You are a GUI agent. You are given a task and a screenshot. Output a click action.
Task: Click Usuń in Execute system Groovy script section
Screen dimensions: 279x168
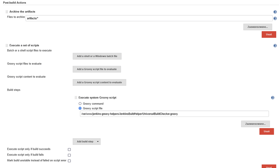pos(266,131)
